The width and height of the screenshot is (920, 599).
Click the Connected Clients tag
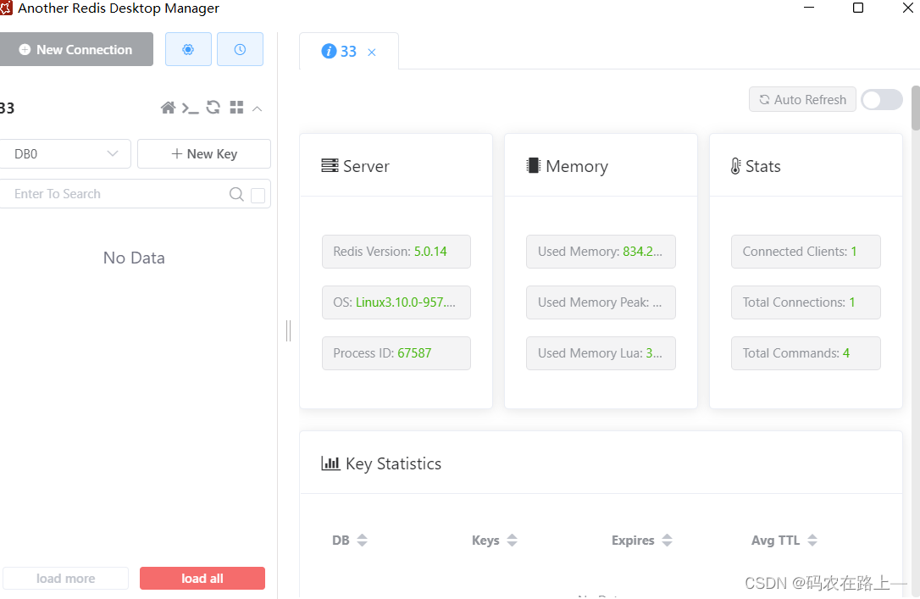point(806,252)
